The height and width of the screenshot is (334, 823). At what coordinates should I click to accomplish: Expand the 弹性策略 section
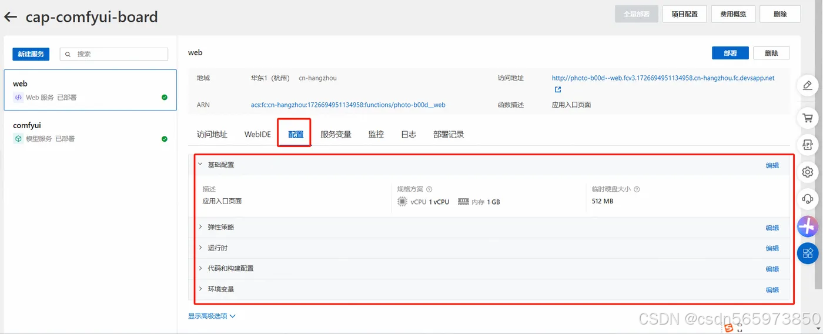[200, 227]
